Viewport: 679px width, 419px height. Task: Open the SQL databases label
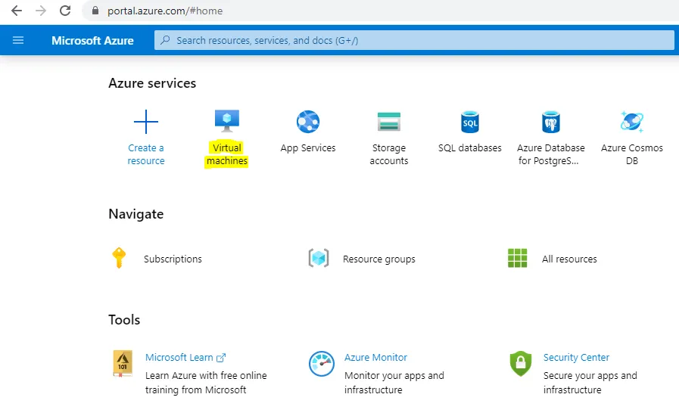tap(470, 148)
